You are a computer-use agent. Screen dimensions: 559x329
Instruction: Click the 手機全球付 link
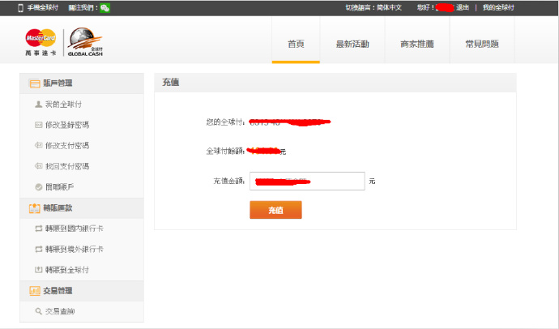click(x=43, y=7)
